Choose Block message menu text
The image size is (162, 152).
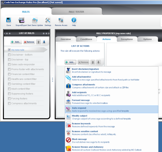pos(79,139)
